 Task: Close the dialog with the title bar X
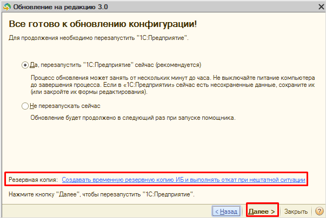318,6
